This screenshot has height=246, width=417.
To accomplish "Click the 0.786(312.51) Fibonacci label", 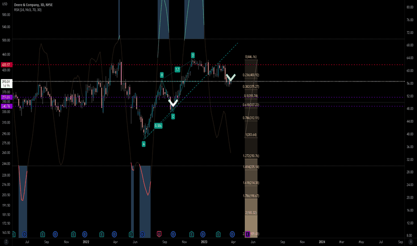I will (x=251, y=118).
